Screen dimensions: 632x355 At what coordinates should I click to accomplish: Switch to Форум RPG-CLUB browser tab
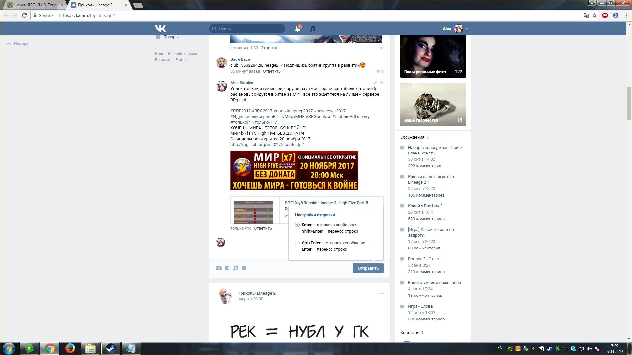[x=35, y=5]
